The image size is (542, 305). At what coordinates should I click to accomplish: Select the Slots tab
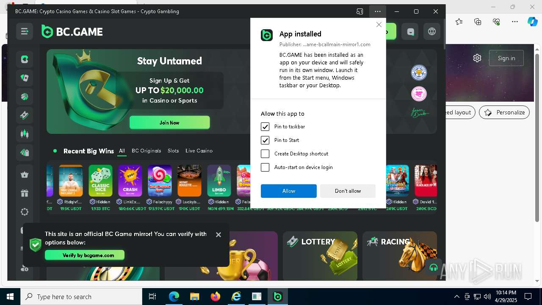173,151
